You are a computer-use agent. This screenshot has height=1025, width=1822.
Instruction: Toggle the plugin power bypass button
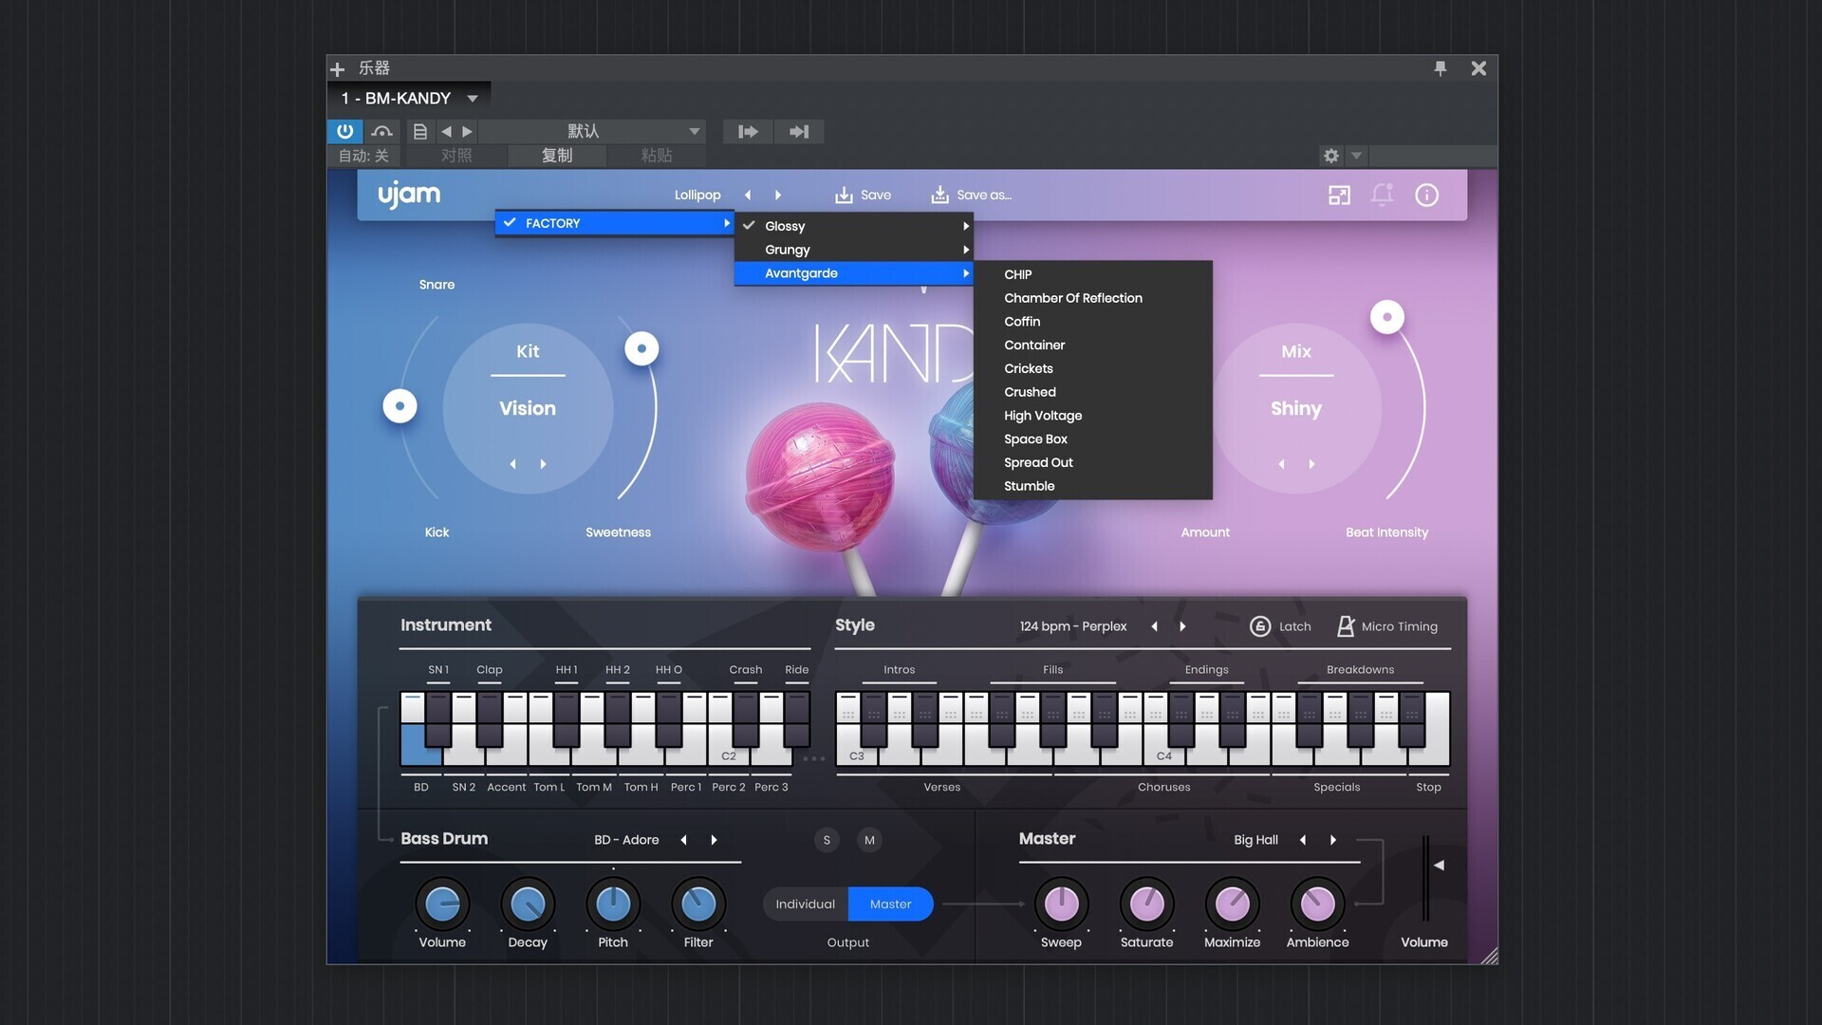[x=344, y=131]
